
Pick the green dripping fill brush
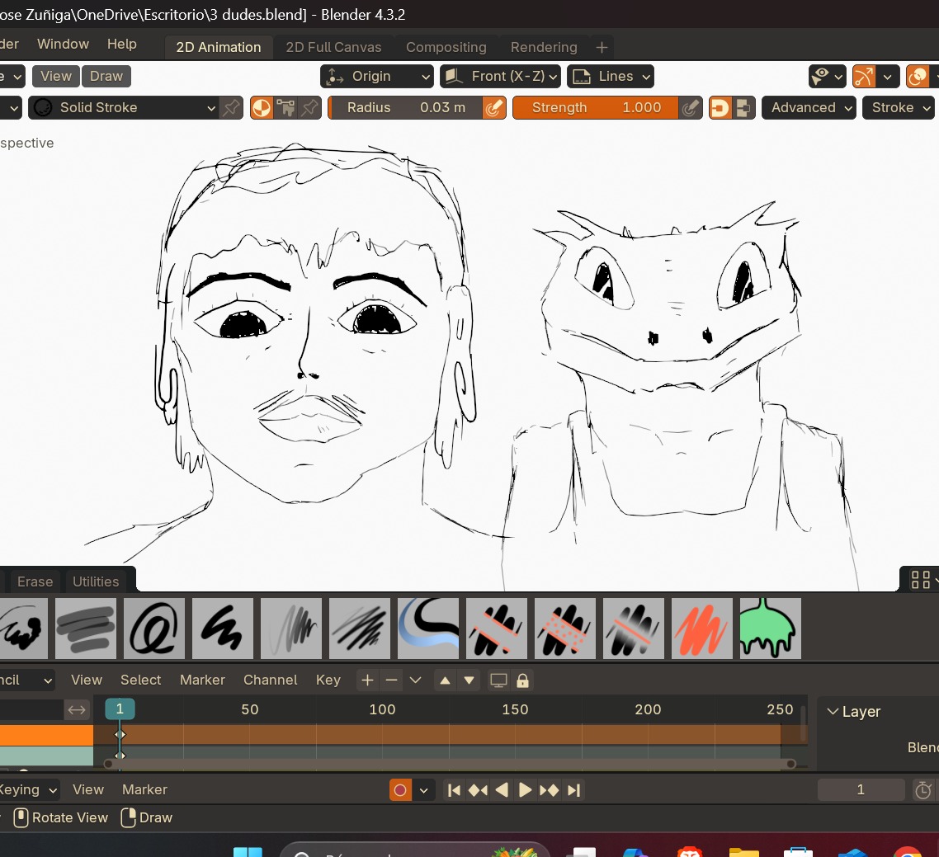point(770,629)
